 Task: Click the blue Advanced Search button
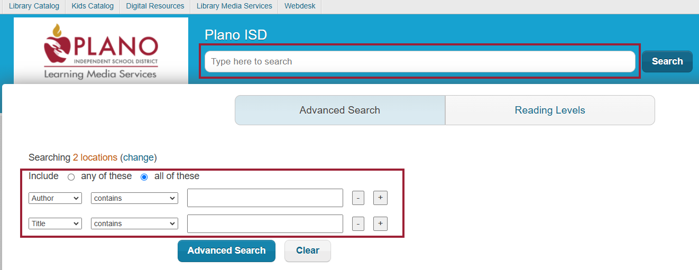(x=226, y=251)
